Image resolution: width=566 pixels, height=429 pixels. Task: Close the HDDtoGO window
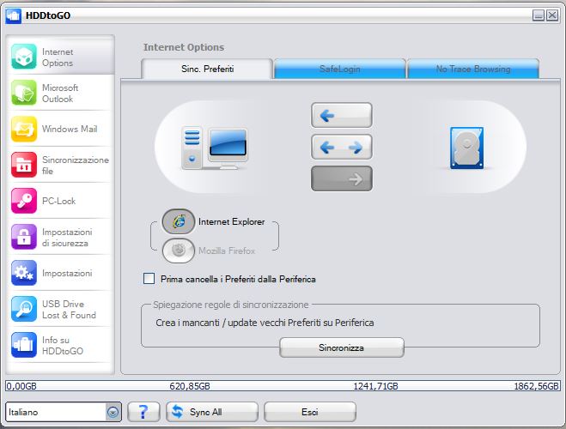(552, 15)
